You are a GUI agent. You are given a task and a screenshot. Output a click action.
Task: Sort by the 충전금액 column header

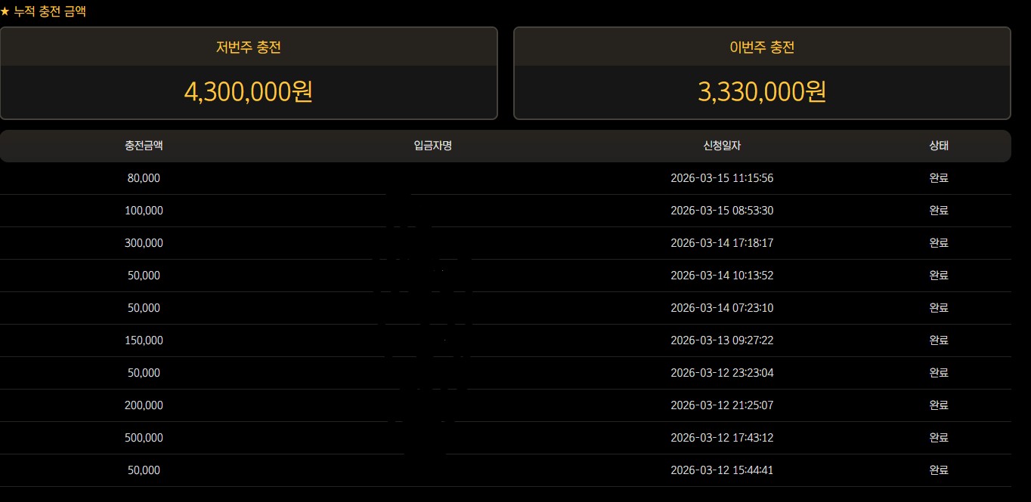pos(144,146)
